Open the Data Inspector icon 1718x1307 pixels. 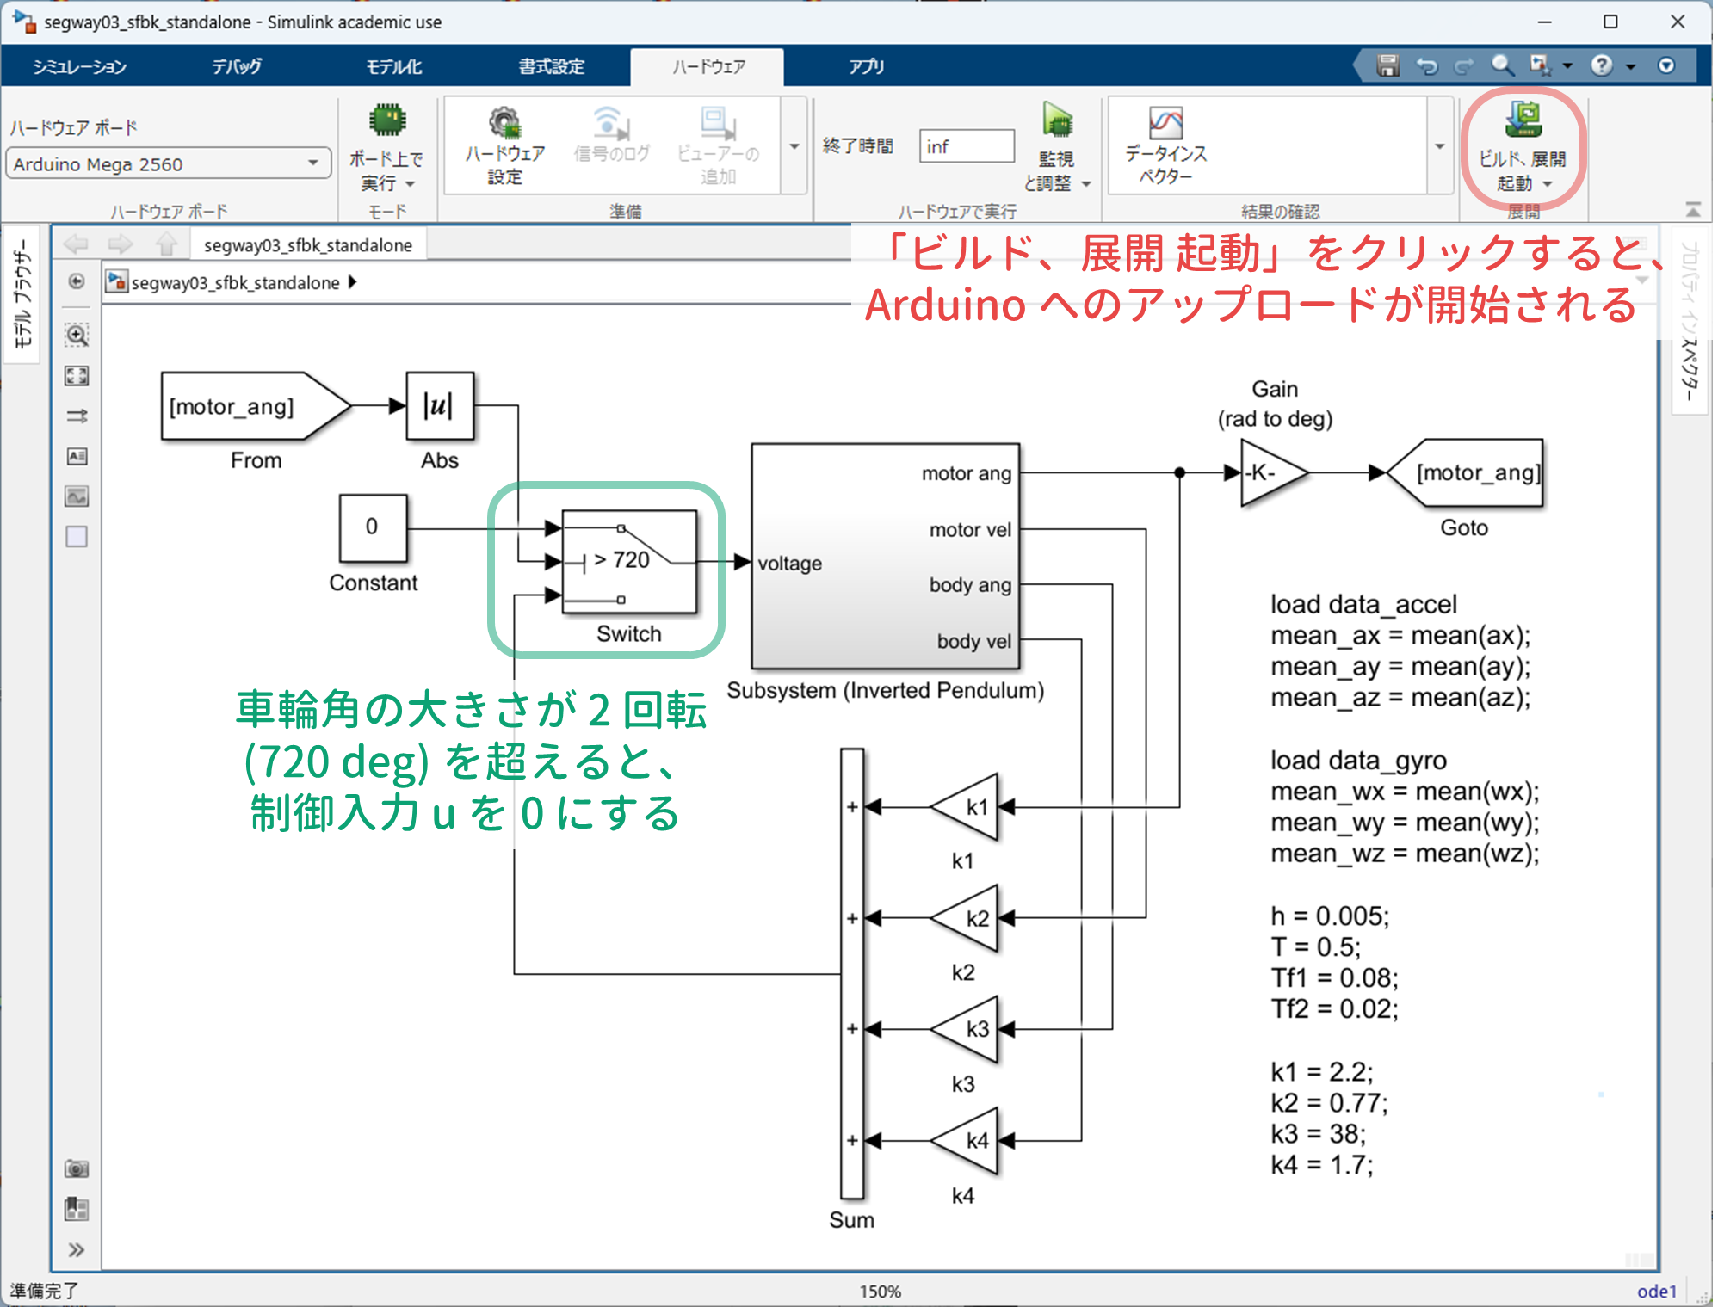[x=1165, y=123]
